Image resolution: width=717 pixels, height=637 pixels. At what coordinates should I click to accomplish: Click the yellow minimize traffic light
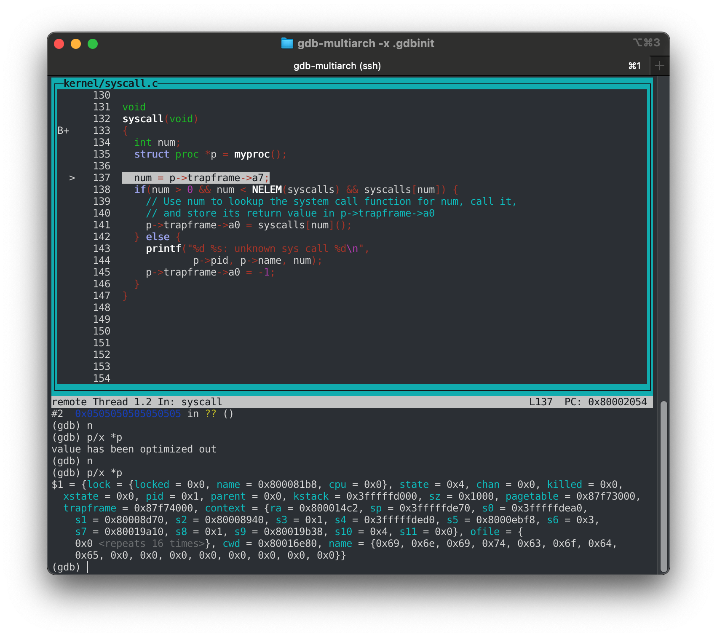click(76, 43)
